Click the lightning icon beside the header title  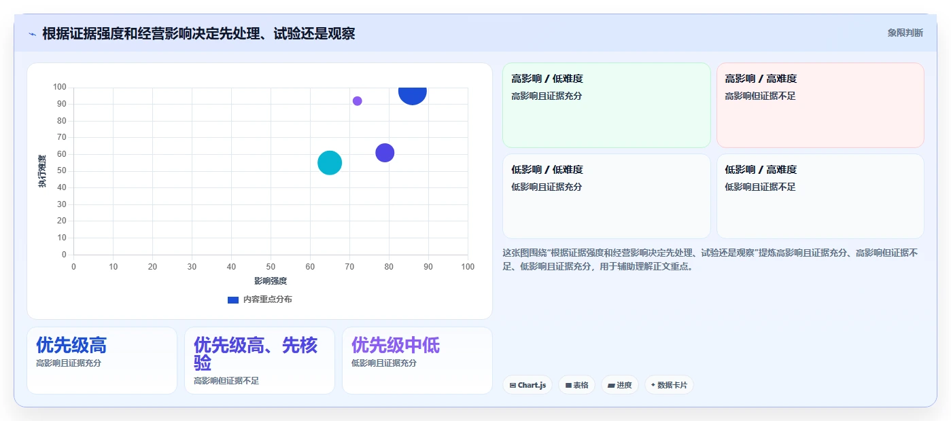click(32, 34)
